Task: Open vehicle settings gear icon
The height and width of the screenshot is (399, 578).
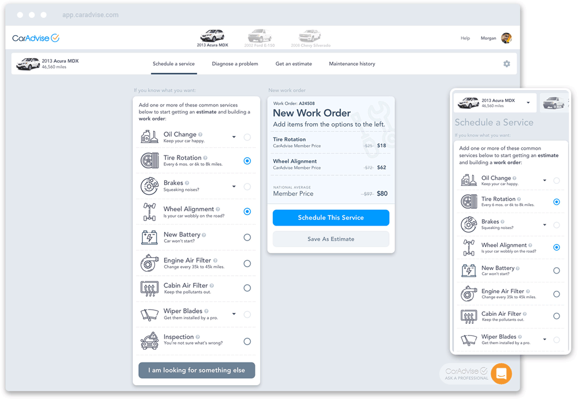Action: click(507, 64)
